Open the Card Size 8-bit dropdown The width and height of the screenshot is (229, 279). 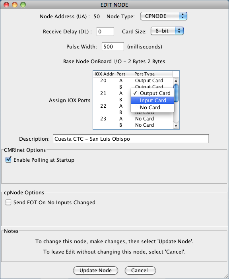167,31
